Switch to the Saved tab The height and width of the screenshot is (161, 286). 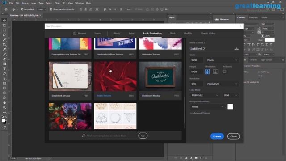97,34
